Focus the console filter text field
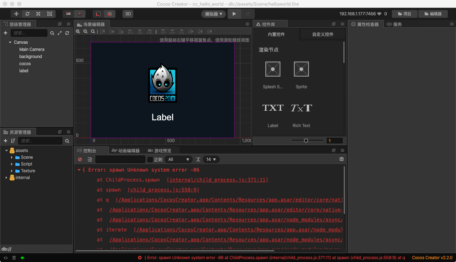Viewport: 456px width, 262px height. tap(120, 159)
